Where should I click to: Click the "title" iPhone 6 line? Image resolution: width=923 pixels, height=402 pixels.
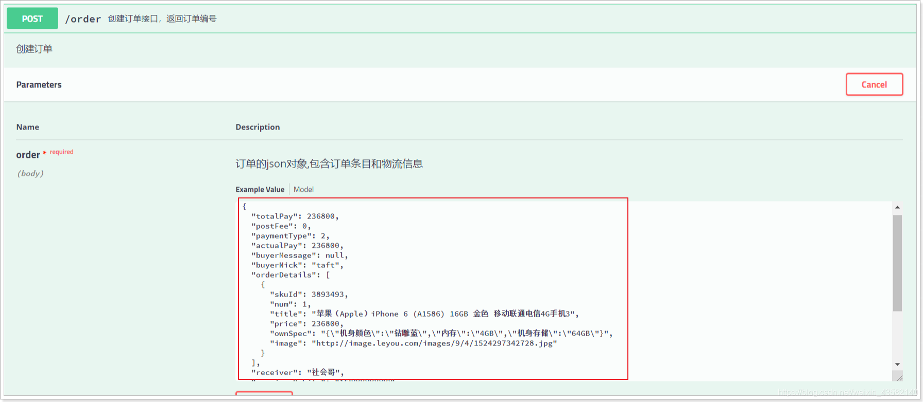click(x=424, y=314)
